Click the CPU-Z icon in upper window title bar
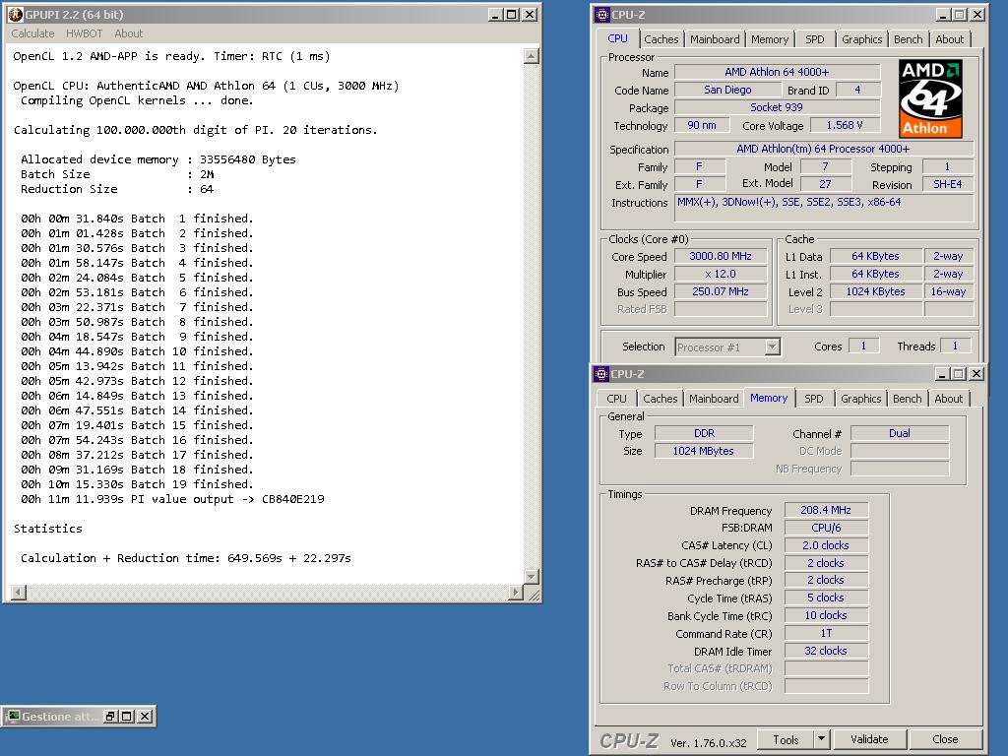The image size is (1008, 756). tap(601, 14)
